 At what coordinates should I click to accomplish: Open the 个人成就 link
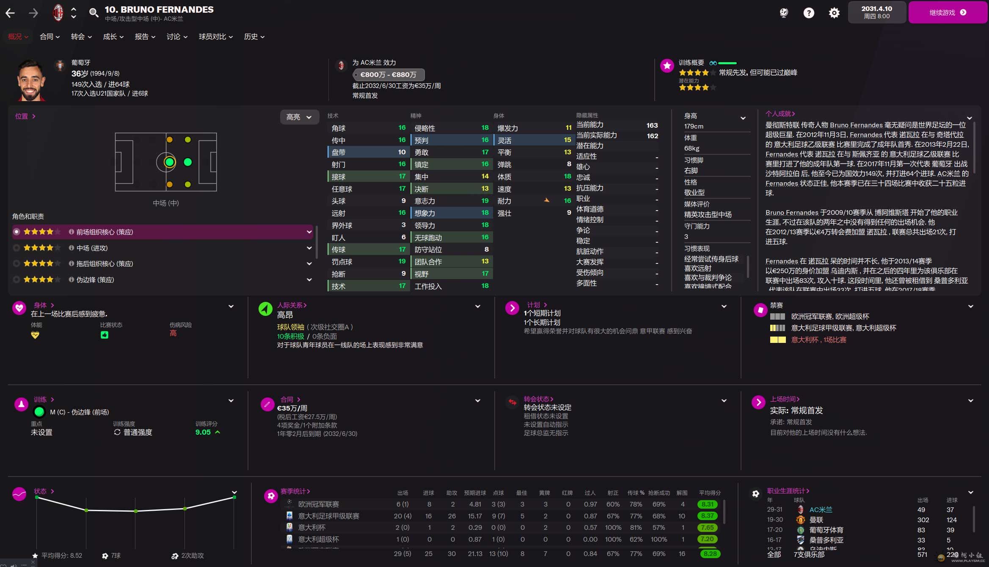[780, 114]
